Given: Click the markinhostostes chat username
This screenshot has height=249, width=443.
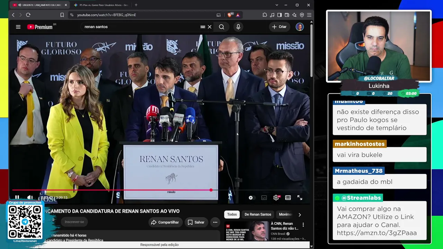Looking at the screenshot, I should [360, 144].
